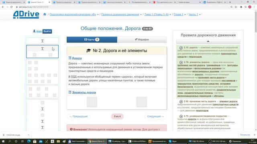Play the audio for rule 2.55 проезжая часть

click(181, 102)
